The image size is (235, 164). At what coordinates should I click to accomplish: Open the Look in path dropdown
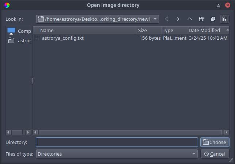coord(98,19)
